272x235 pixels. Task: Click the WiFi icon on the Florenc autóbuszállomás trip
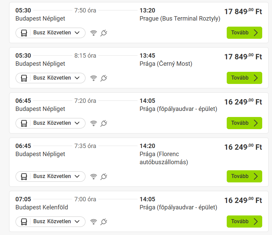(x=93, y=176)
